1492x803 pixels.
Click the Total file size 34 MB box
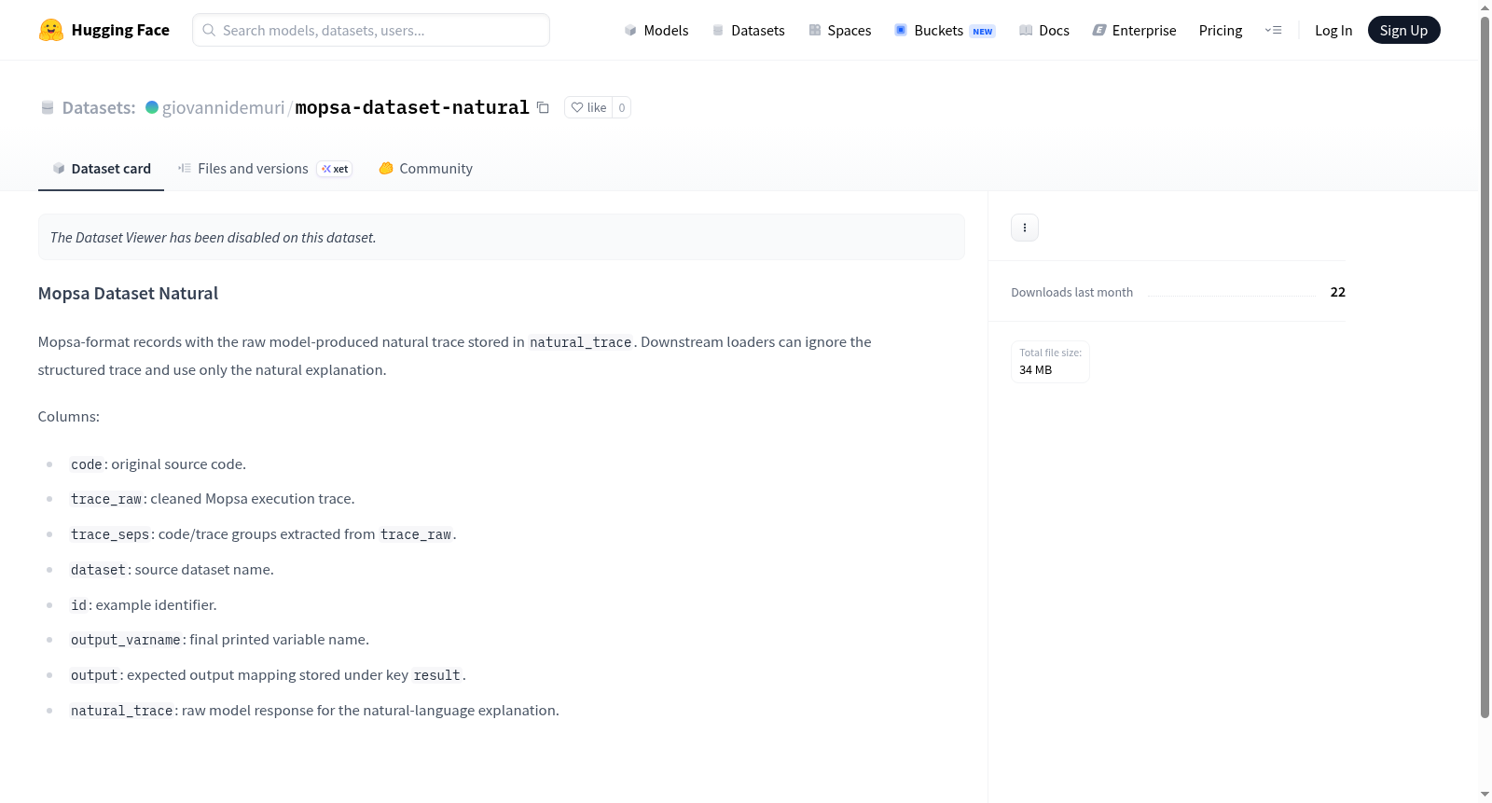1050,362
